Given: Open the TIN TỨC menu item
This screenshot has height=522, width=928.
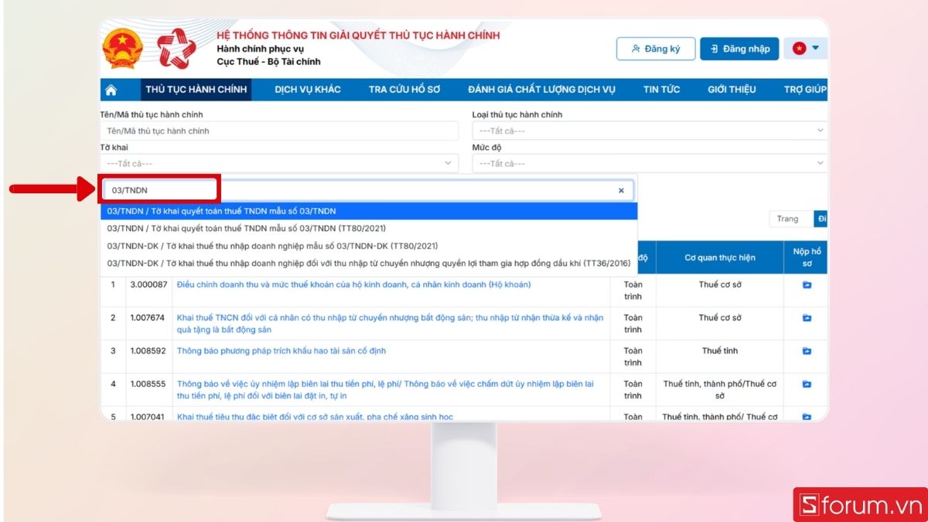Looking at the screenshot, I should point(661,89).
